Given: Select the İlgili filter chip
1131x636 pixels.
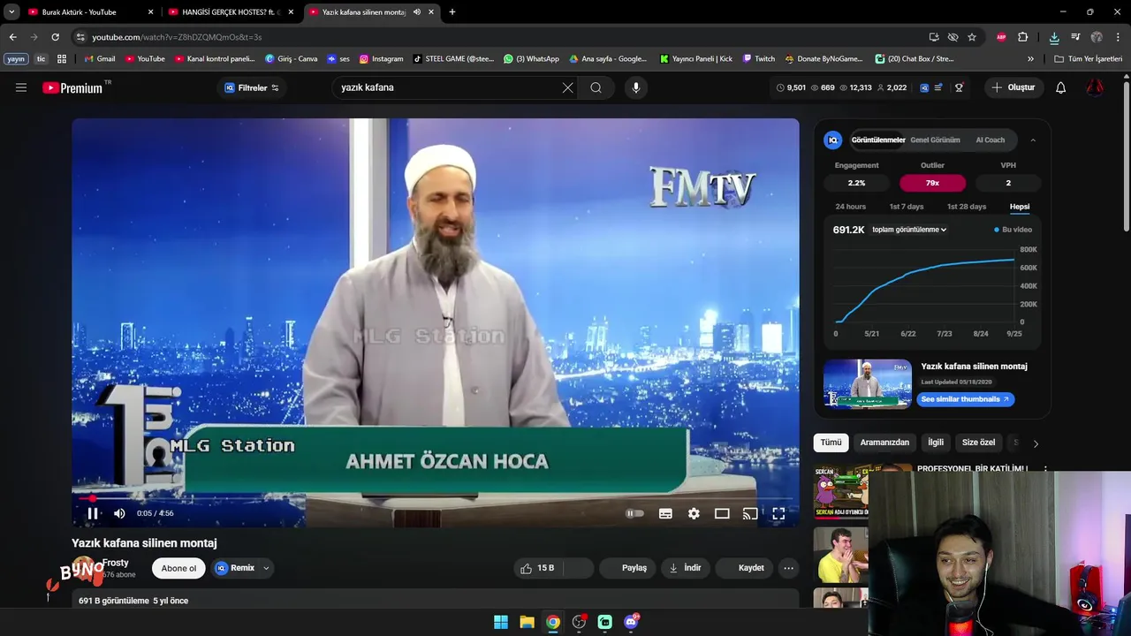Looking at the screenshot, I should tap(936, 443).
